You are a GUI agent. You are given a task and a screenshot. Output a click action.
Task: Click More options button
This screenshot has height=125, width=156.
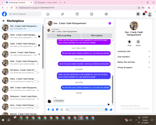tap(97, 36)
